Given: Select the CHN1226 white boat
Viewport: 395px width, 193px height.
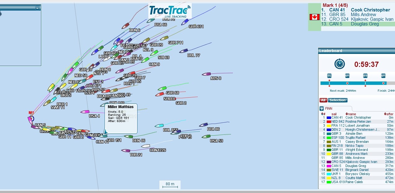Looking at the screenshot, I should click(145, 146).
